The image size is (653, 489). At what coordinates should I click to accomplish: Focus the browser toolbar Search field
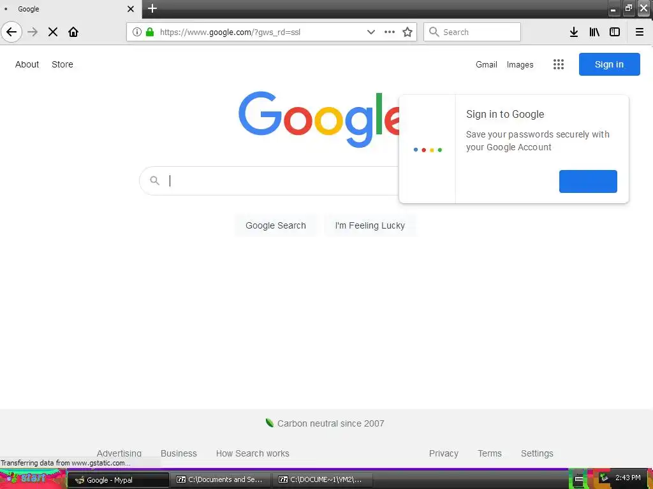pyautogui.click(x=473, y=32)
